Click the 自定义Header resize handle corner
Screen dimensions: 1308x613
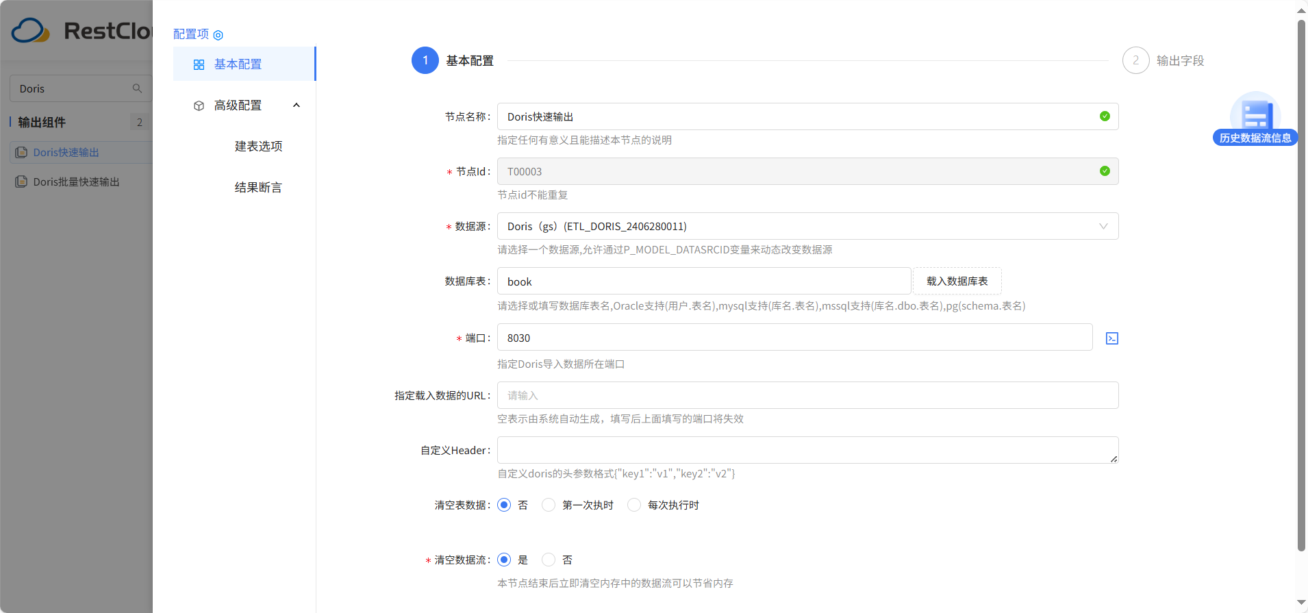1114,459
